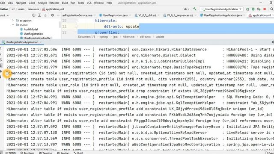Switch to V1_0_0__ddl.sql editor tab
Viewport: 274px width, 154px height.
click(x=147, y=15)
